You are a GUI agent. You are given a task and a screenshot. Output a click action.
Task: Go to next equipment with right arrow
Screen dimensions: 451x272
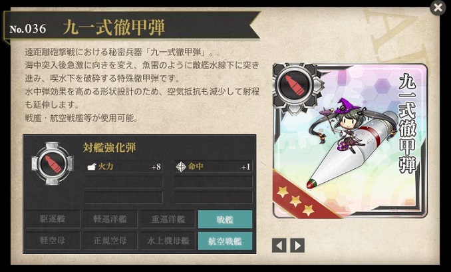pos(297,245)
